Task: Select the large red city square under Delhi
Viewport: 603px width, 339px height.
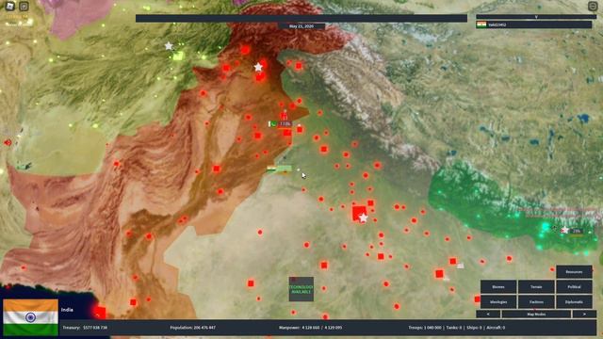Action: pos(359,213)
